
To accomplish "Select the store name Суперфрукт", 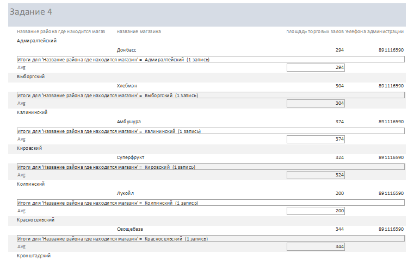I will pos(131,157).
